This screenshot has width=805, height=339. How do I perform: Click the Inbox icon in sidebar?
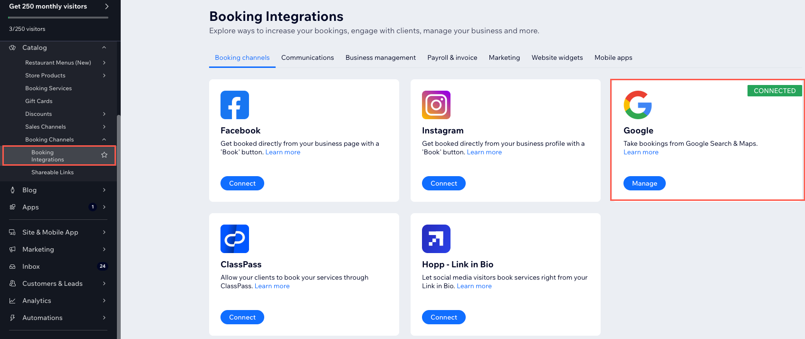tap(13, 266)
